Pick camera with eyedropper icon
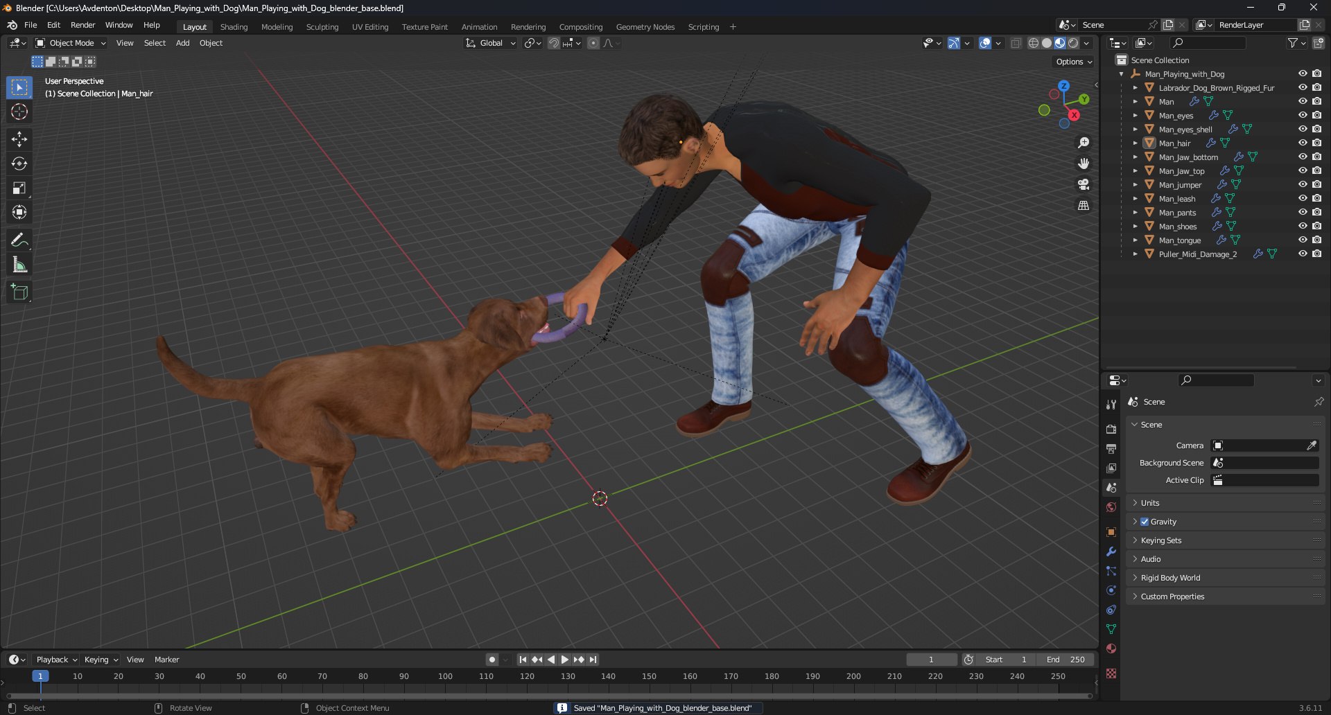The image size is (1331, 715). [x=1312, y=445]
